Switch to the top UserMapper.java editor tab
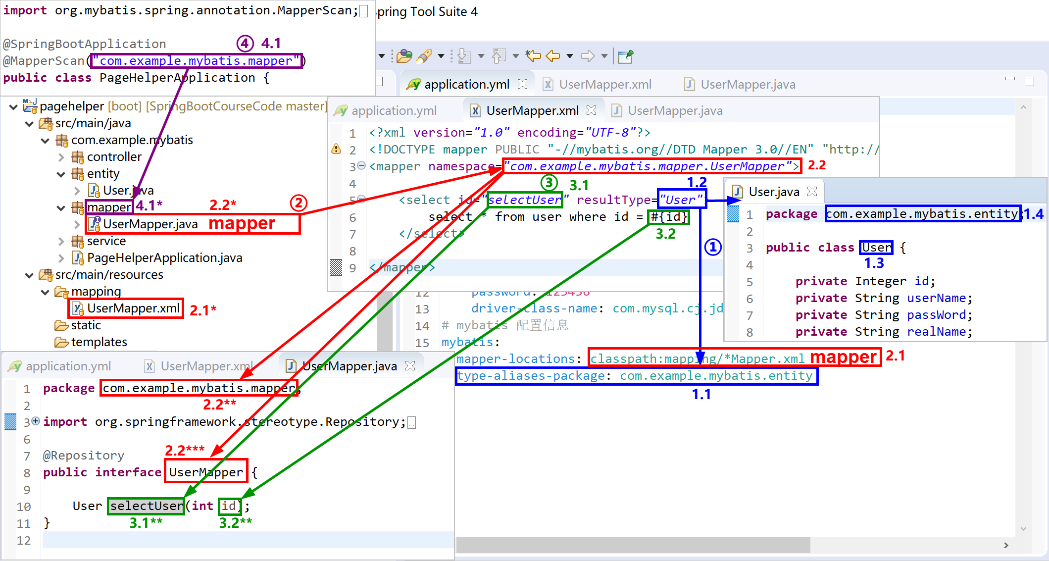Viewport: 1049px width, 561px height. coord(748,85)
